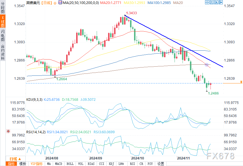Click the KDJ(9,3,3) indicator label
Screen dimensions: 243x166
[x=35, y=100]
